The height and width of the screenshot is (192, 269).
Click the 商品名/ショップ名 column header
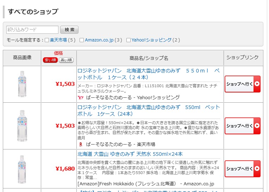(x=149, y=58)
